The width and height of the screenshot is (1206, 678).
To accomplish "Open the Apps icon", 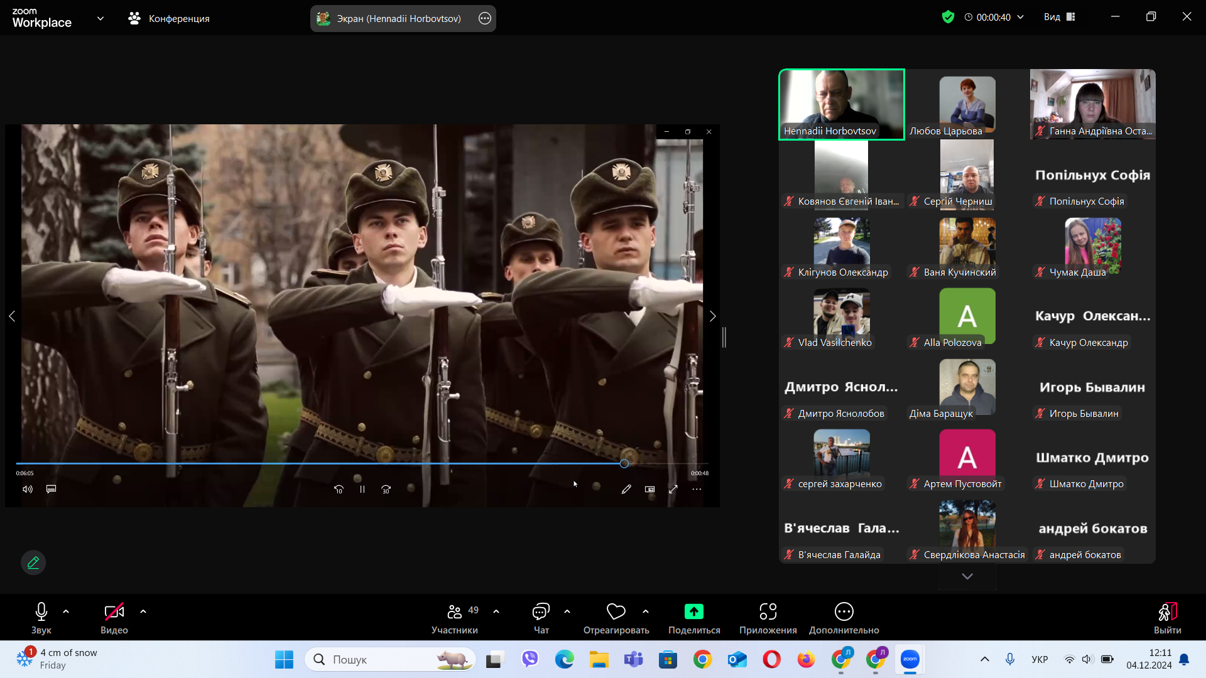I will (x=768, y=611).
